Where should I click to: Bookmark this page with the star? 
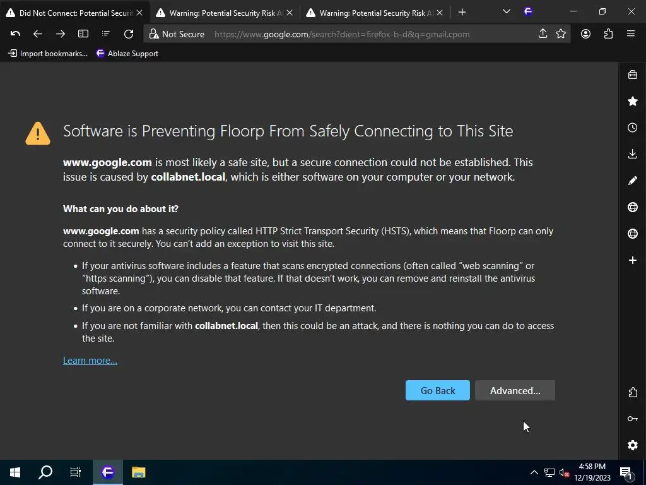(x=561, y=34)
